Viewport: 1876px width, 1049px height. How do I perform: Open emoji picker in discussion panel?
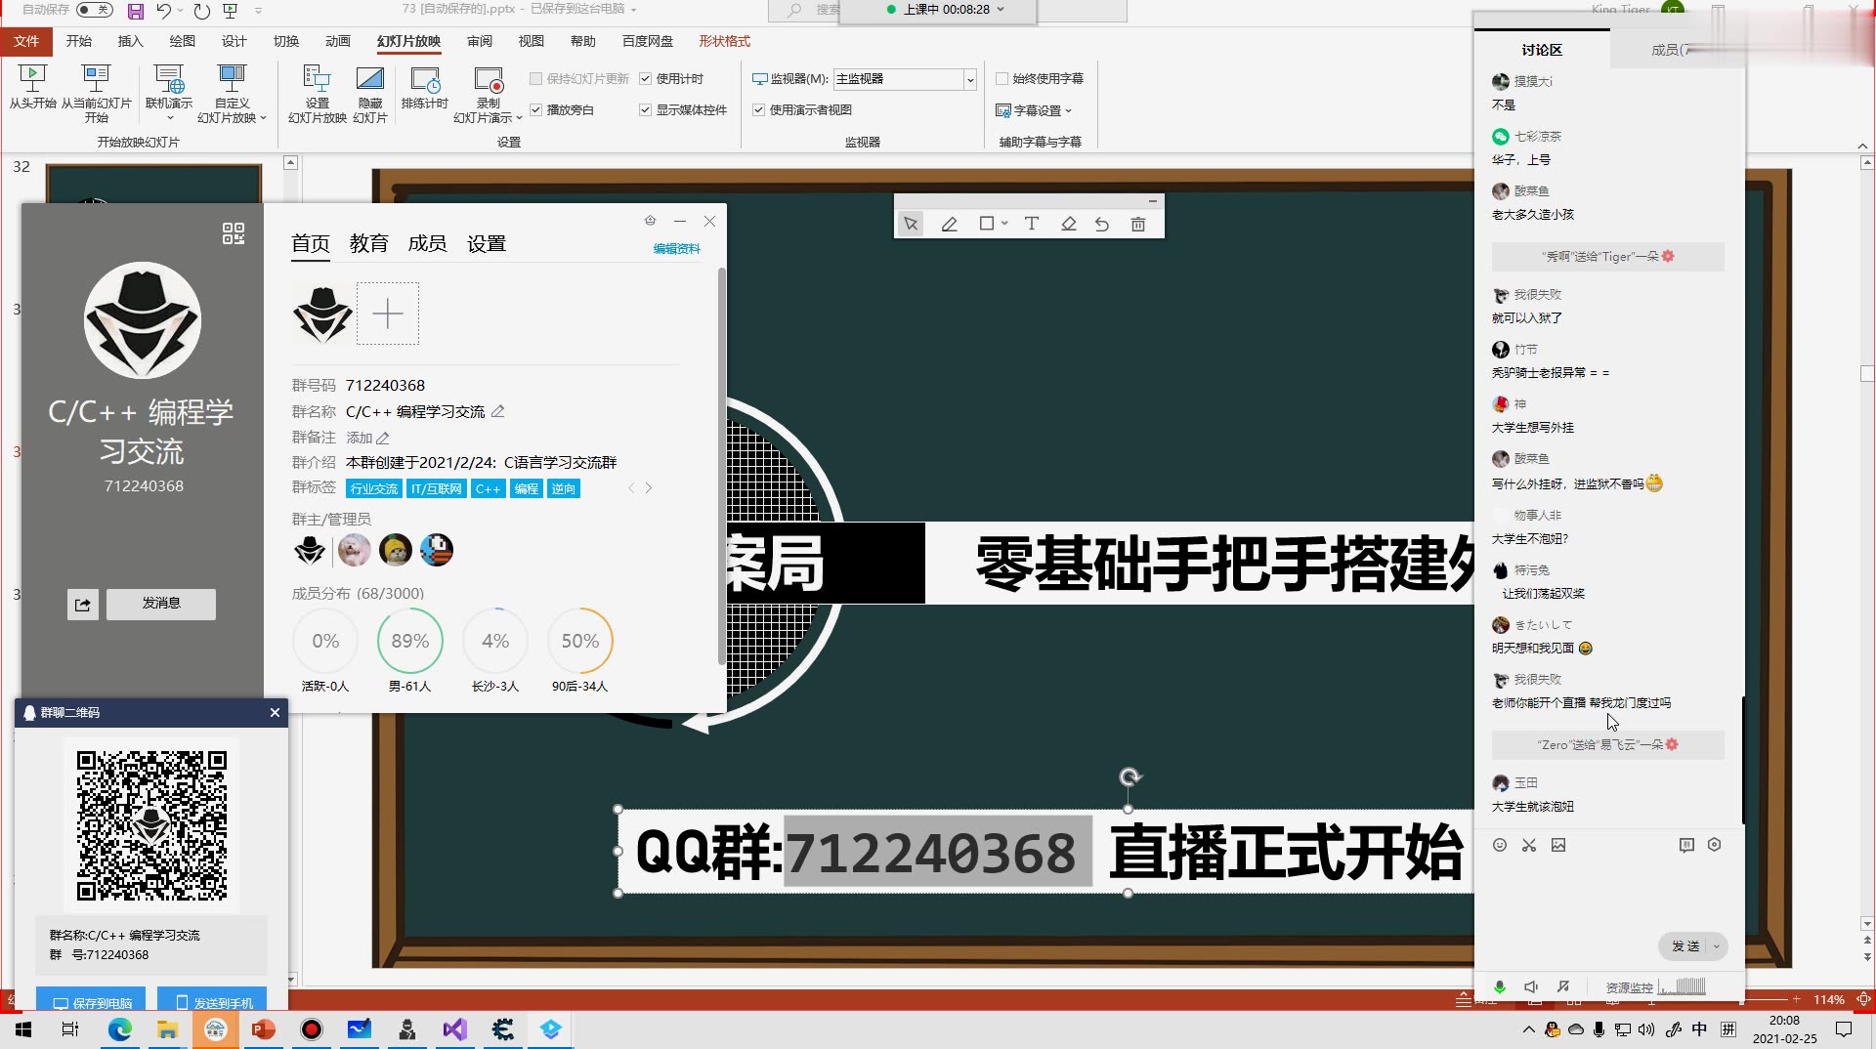pos(1500,845)
